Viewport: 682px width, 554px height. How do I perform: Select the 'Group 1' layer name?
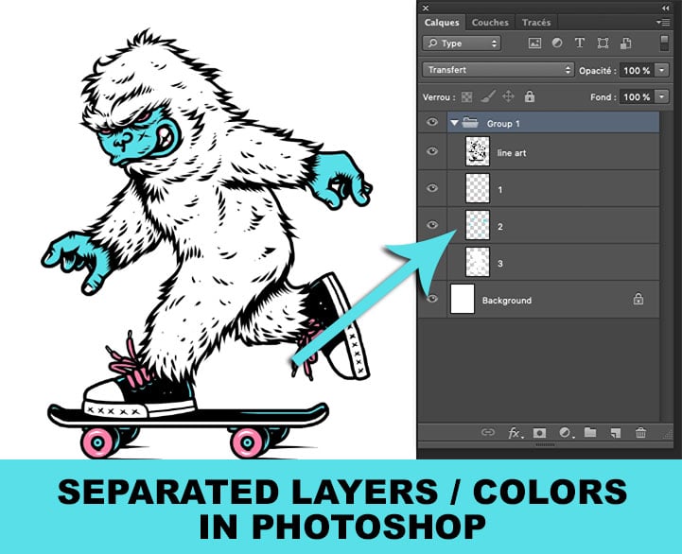tap(503, 124)
